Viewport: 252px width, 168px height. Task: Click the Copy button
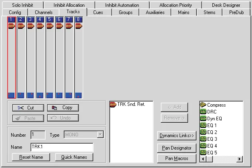tap(63, 107)
